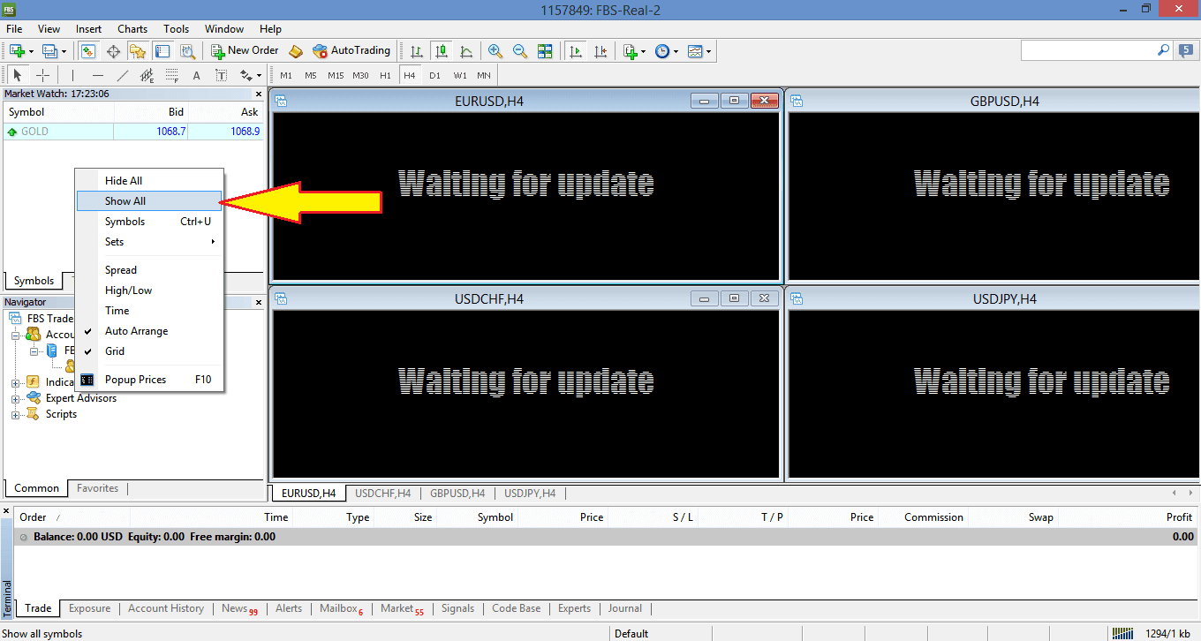Select M15 timeframe
1201x641 pixels.
pyautogui.click(x=336, y=75)
